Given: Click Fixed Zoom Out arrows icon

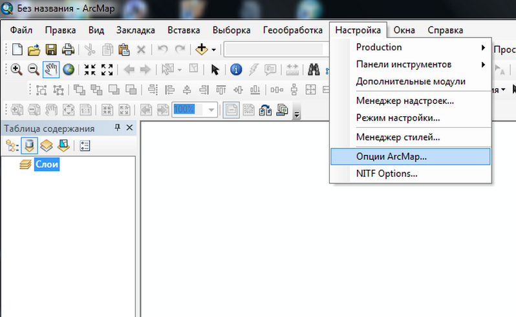Looking at the screenshot, I should point(107,70).
